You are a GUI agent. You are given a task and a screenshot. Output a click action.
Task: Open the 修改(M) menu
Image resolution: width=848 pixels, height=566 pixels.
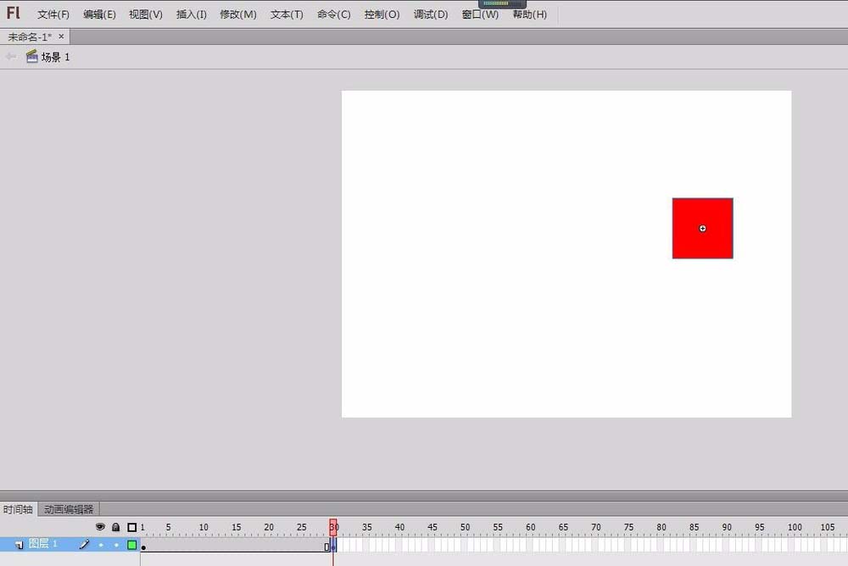(238, 14)
